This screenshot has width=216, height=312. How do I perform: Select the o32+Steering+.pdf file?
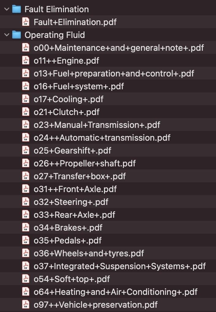pyautogui.click(x=71, y=202)
